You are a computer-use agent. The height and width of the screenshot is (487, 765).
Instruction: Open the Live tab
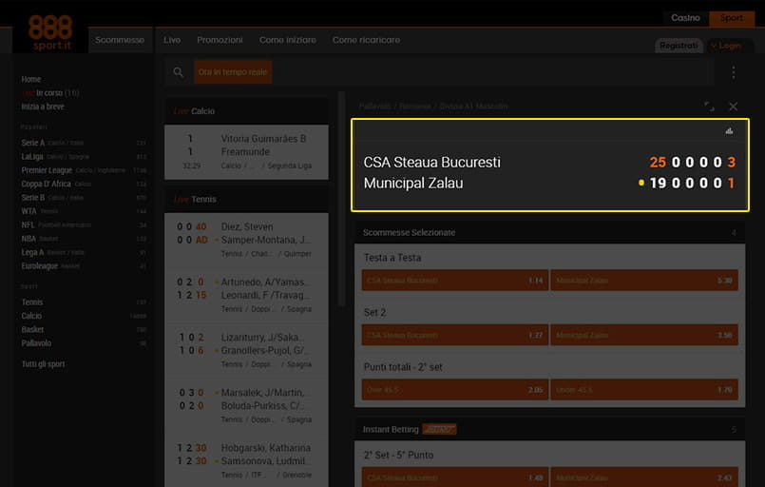[x=172, y=40]
